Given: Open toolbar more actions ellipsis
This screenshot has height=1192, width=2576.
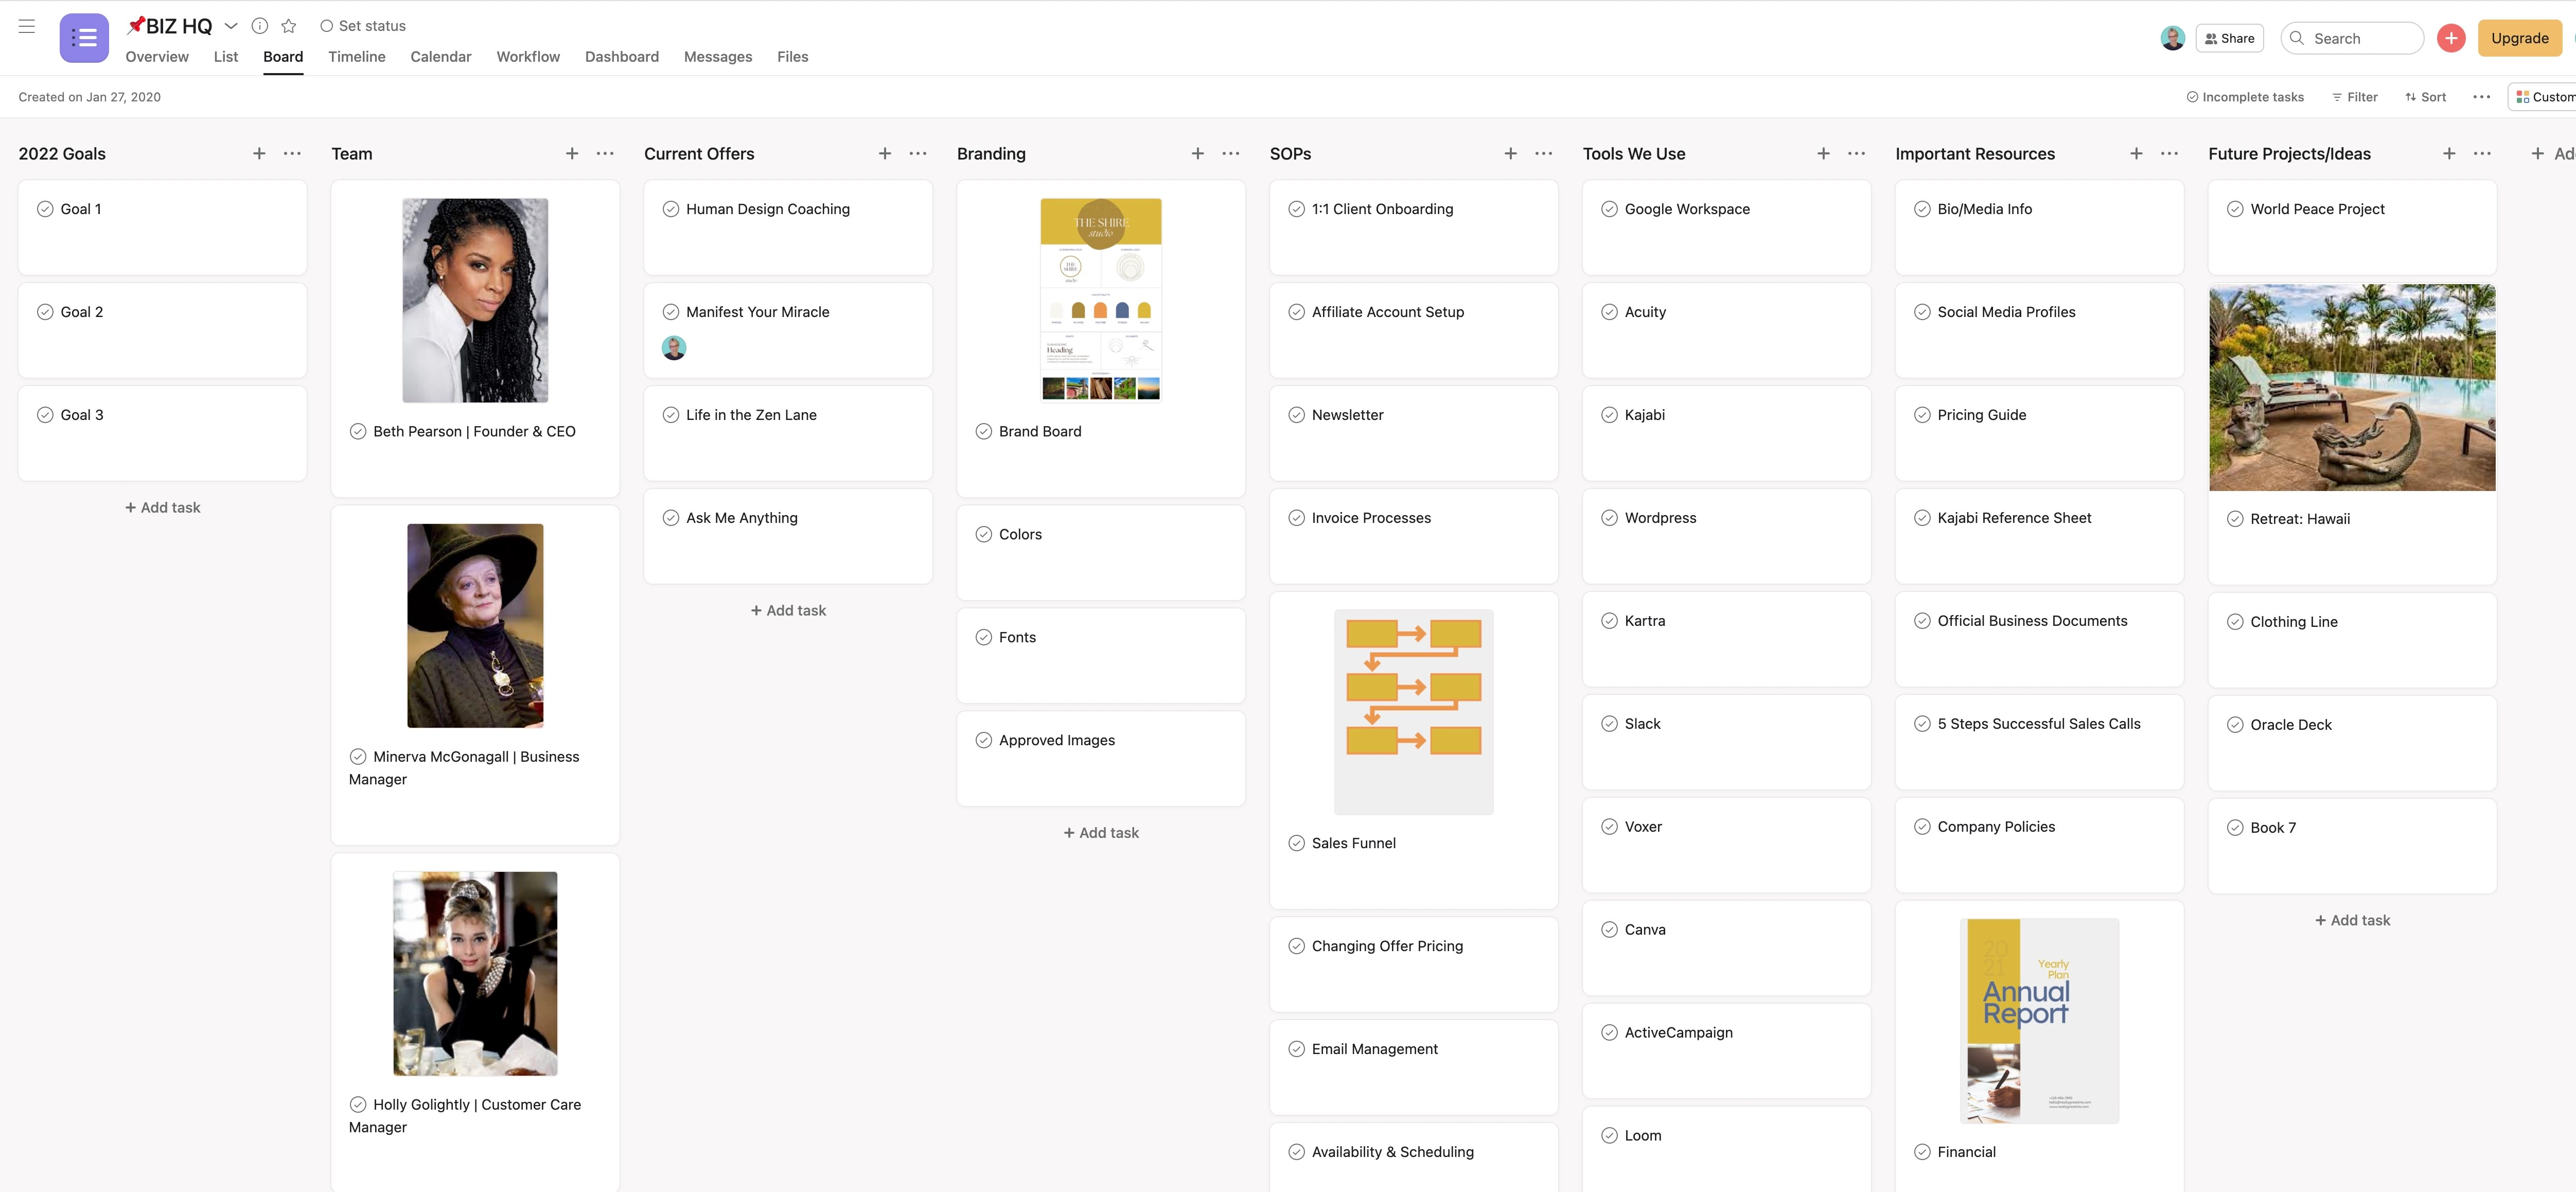Looking at the screenshot, I should (2481, 97).
